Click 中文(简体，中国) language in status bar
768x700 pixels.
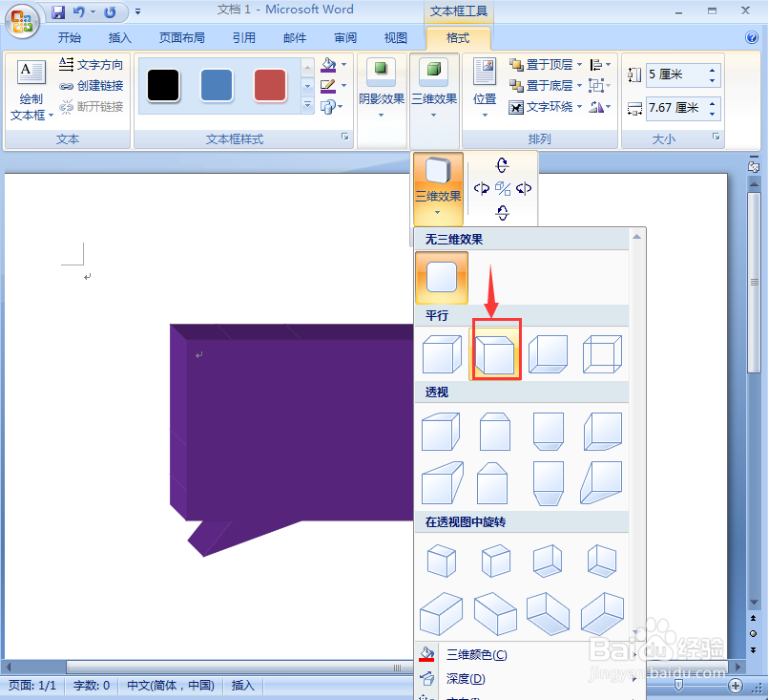[x=171, y=686]
